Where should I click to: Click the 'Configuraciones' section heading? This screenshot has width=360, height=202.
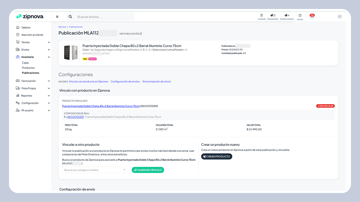[x=76, y=75]
